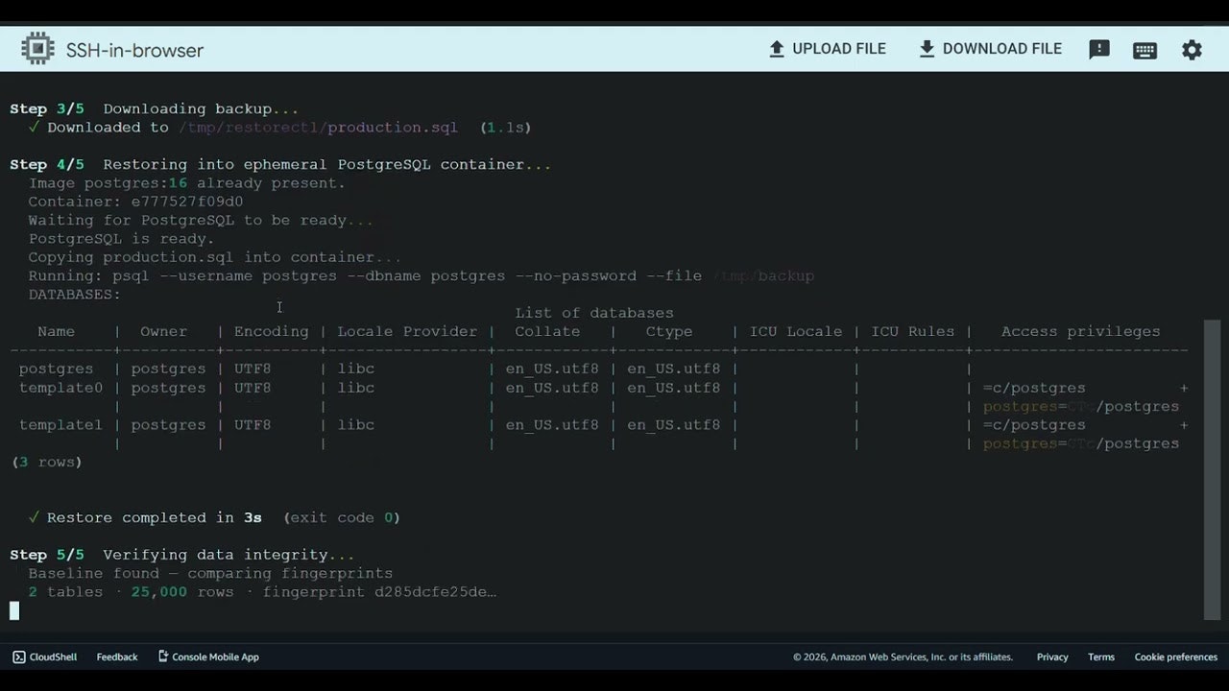
Task: Click the 'postgres' database name cell
Action: (56, 369)
